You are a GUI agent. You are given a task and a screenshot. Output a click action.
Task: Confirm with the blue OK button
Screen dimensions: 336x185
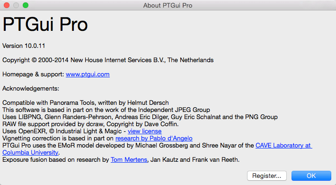311,176
